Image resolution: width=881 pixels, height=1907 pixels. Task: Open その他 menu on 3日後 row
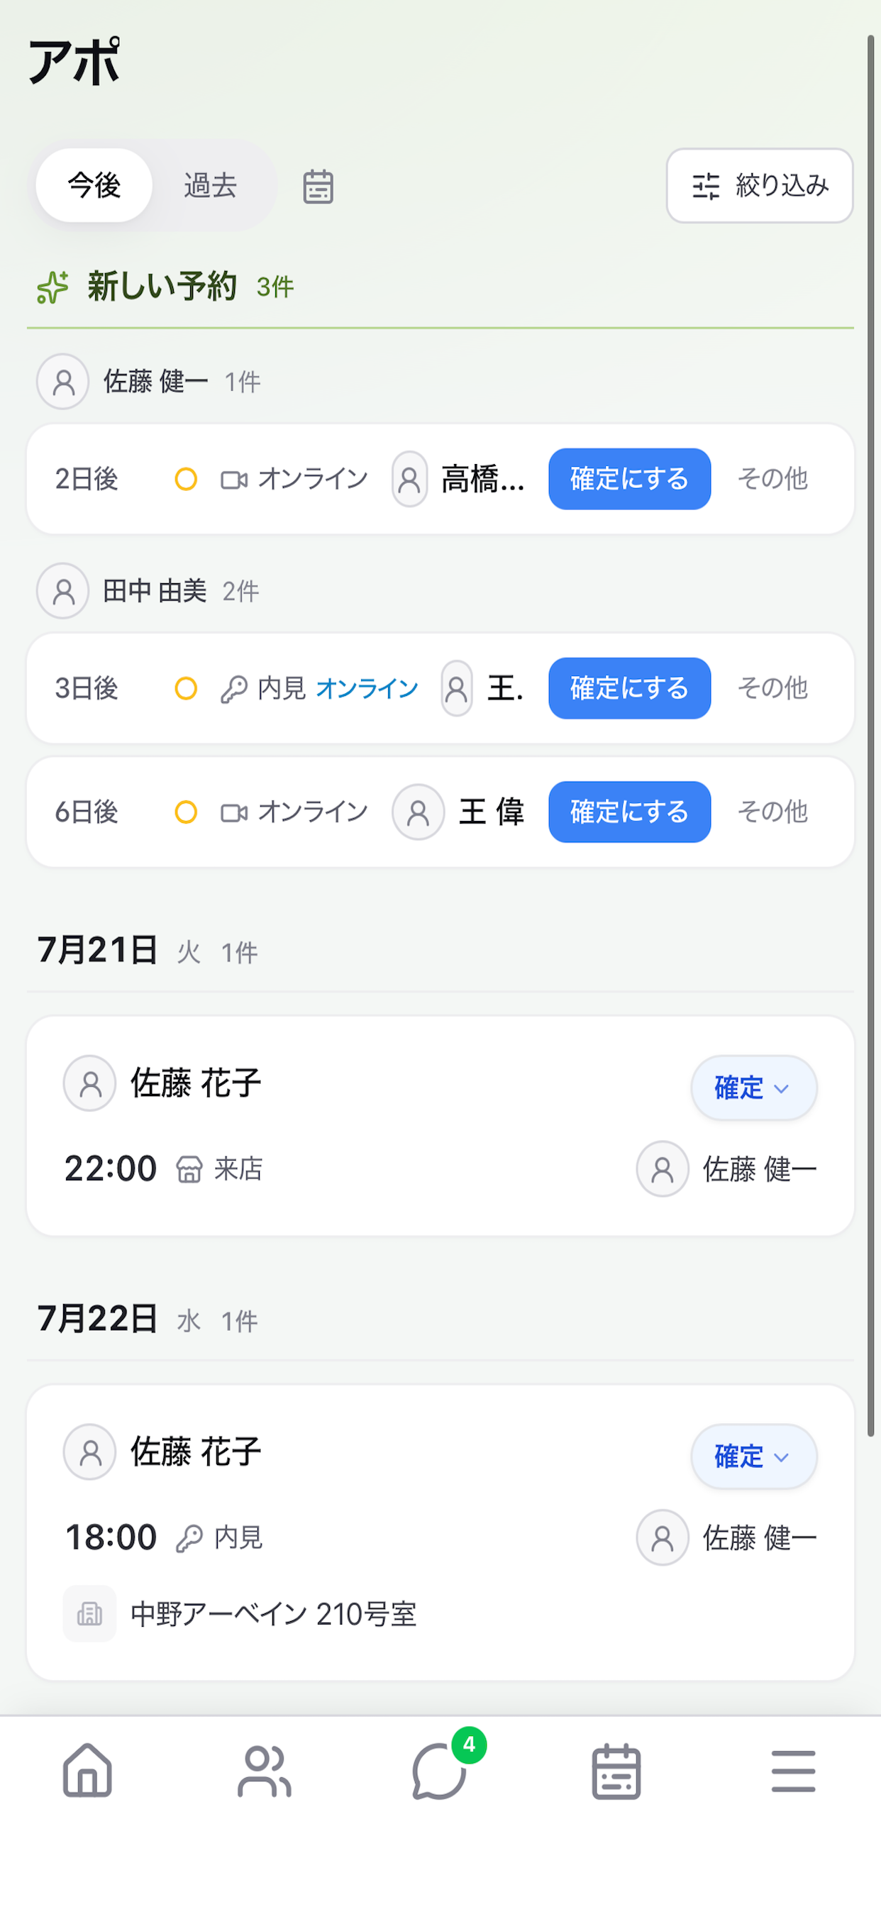[772, 688]
